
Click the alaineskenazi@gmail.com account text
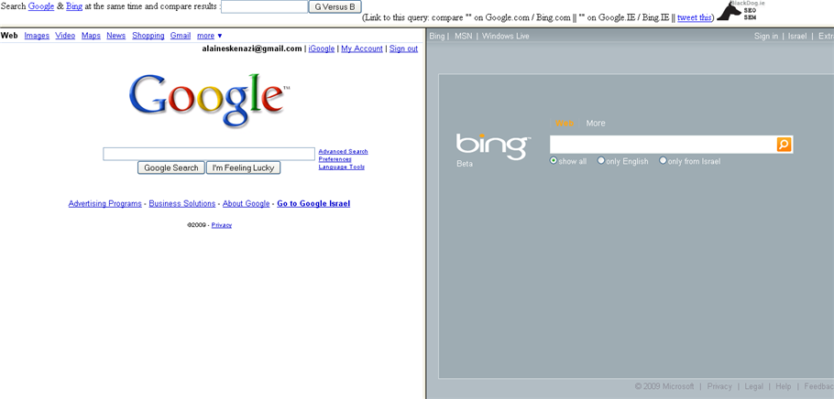pyautogui.click(x=252, y=49)
